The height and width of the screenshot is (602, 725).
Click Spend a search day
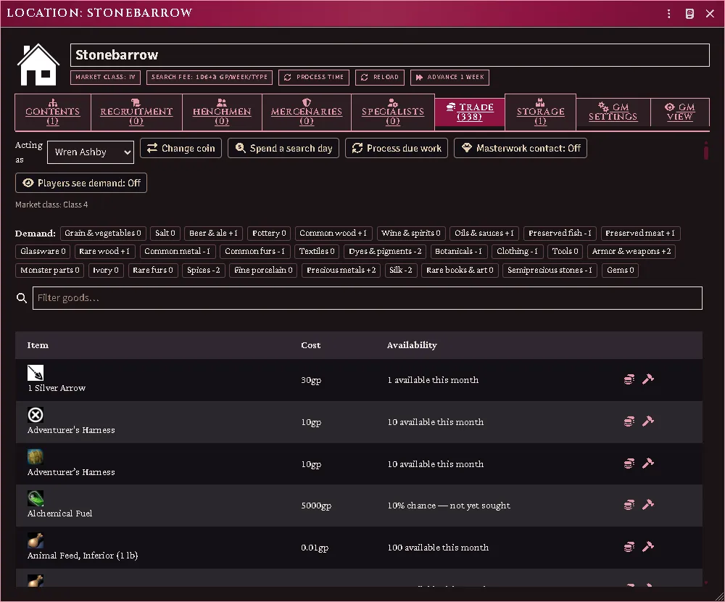tap(283, 148)
